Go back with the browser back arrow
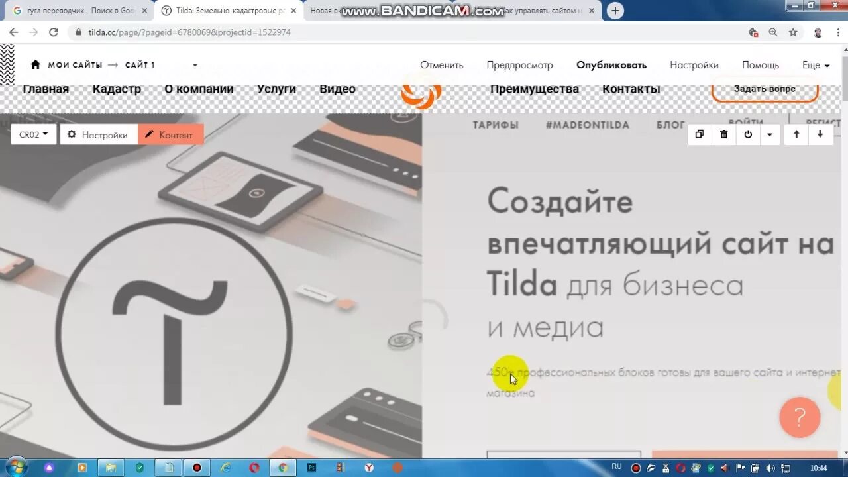 [13, 32]
